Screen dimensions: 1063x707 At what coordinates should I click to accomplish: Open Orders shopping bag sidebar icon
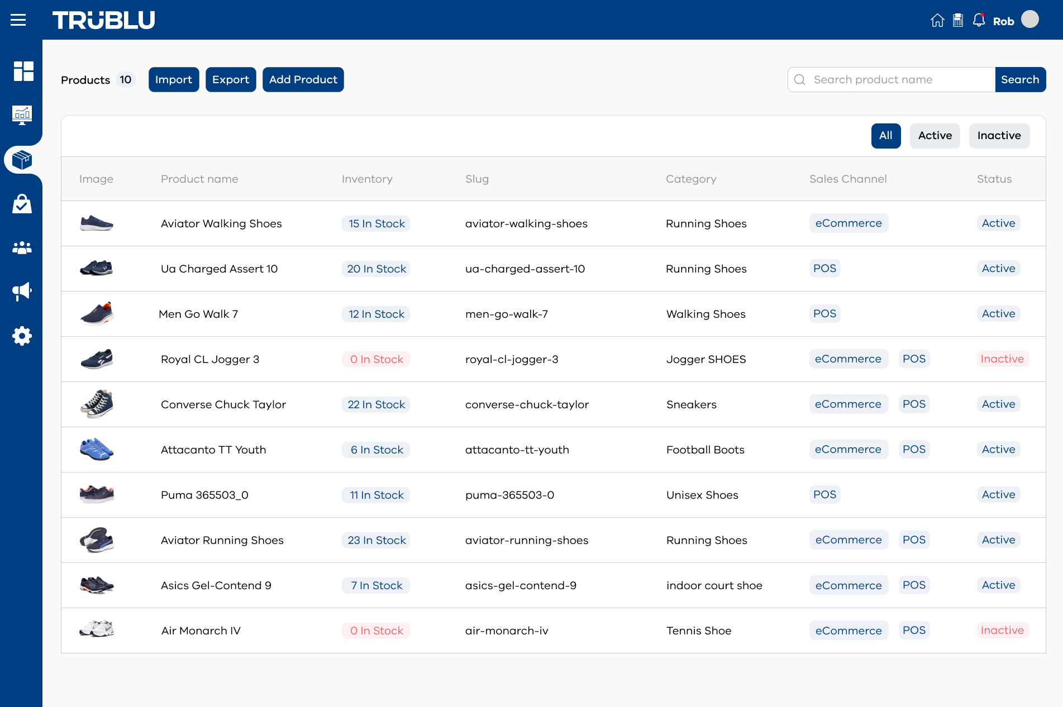pos(22,204)
